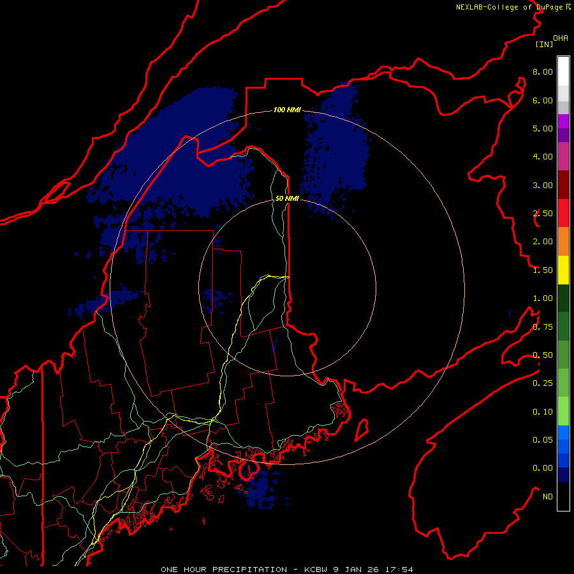Select the 3.00 legend value
This screenshot has height=574, width=574.
[543, 185]
